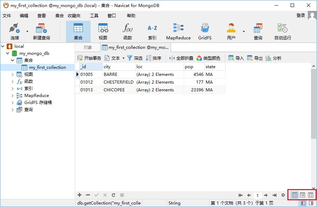The image size is (317, 207).
Task: Open the Query (查询) toolbar icon
Action: coord(258,31)
